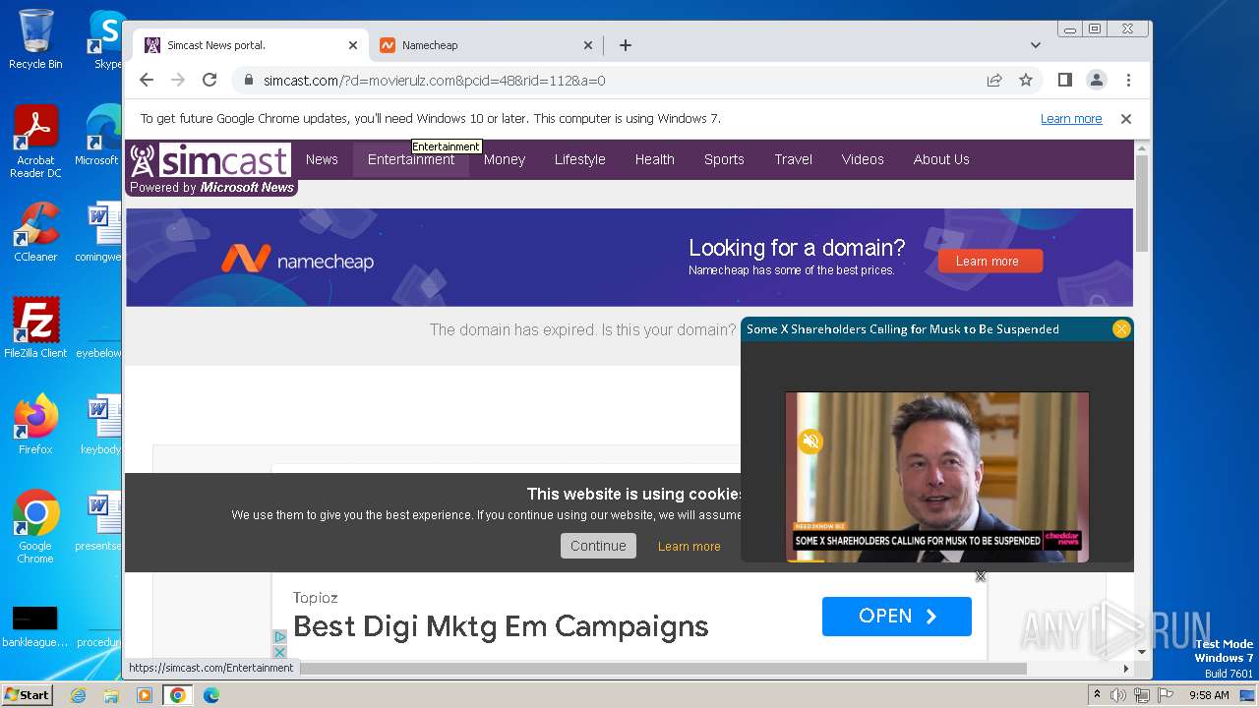1259x708 pixels.
Task: Bookmark this page with the star icon
Action: tap(1026, 80)
